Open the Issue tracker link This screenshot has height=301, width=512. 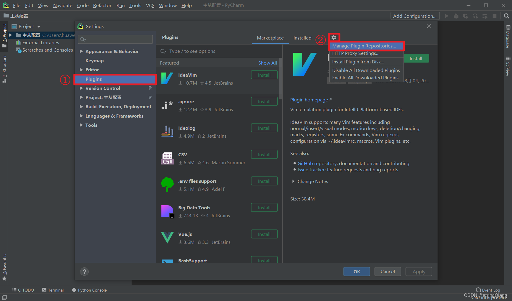pos(311,170)
